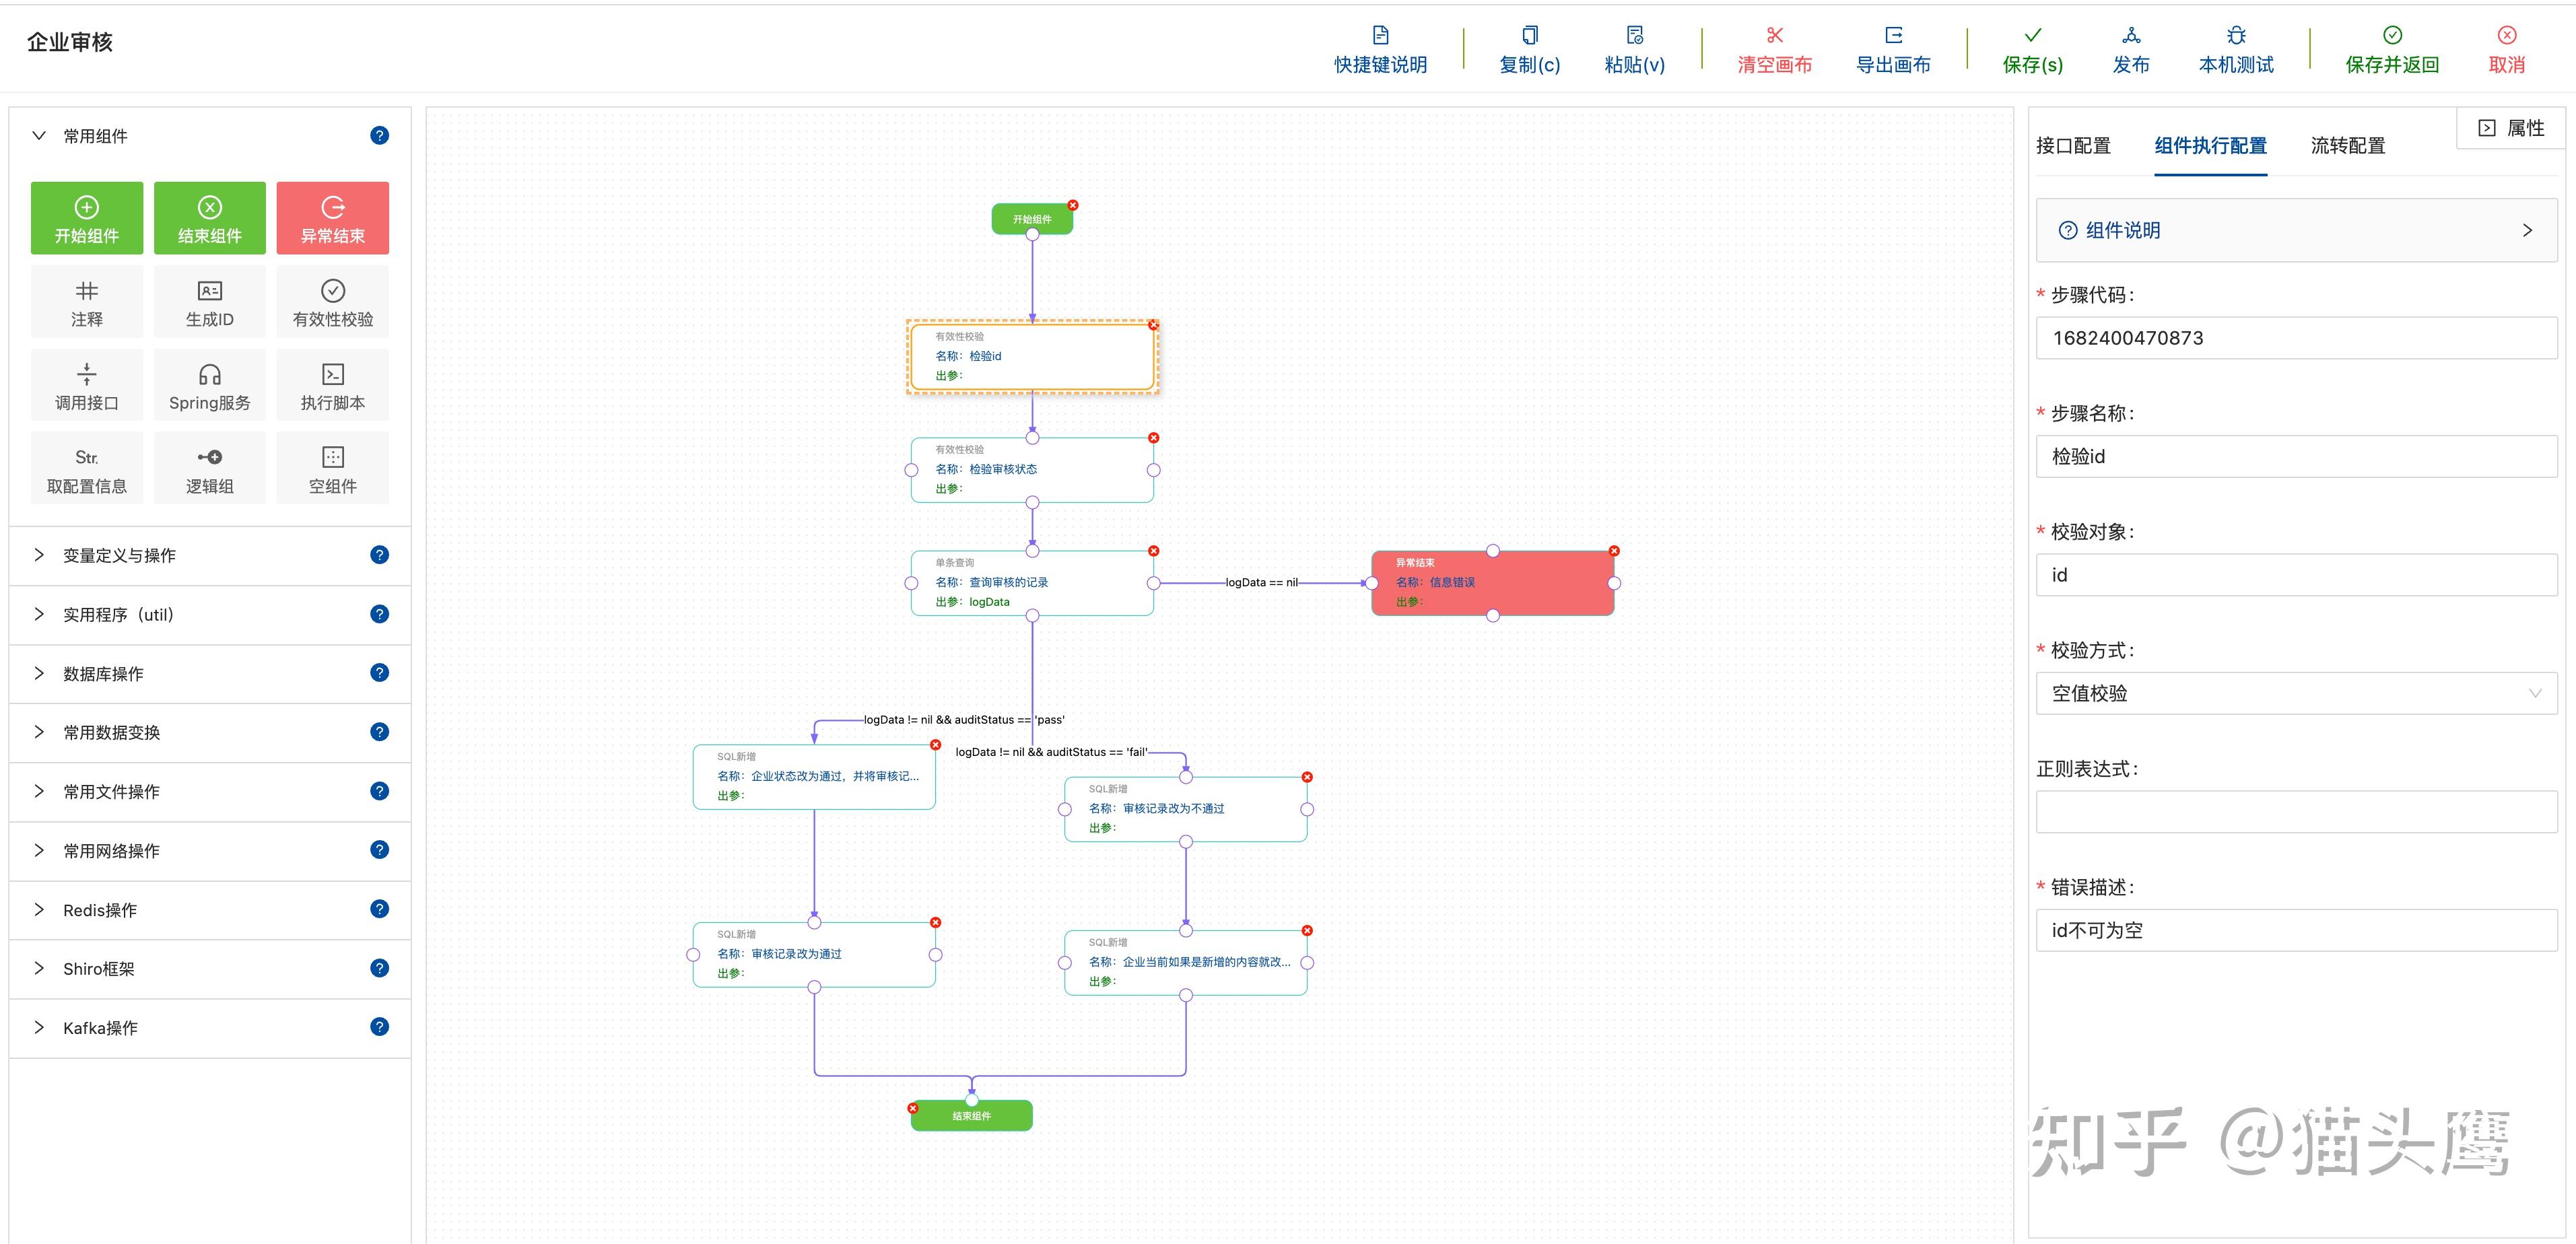Click the 发布 publish icon
Screen dimensions: 2576x1244
(x=2131, y=36)
